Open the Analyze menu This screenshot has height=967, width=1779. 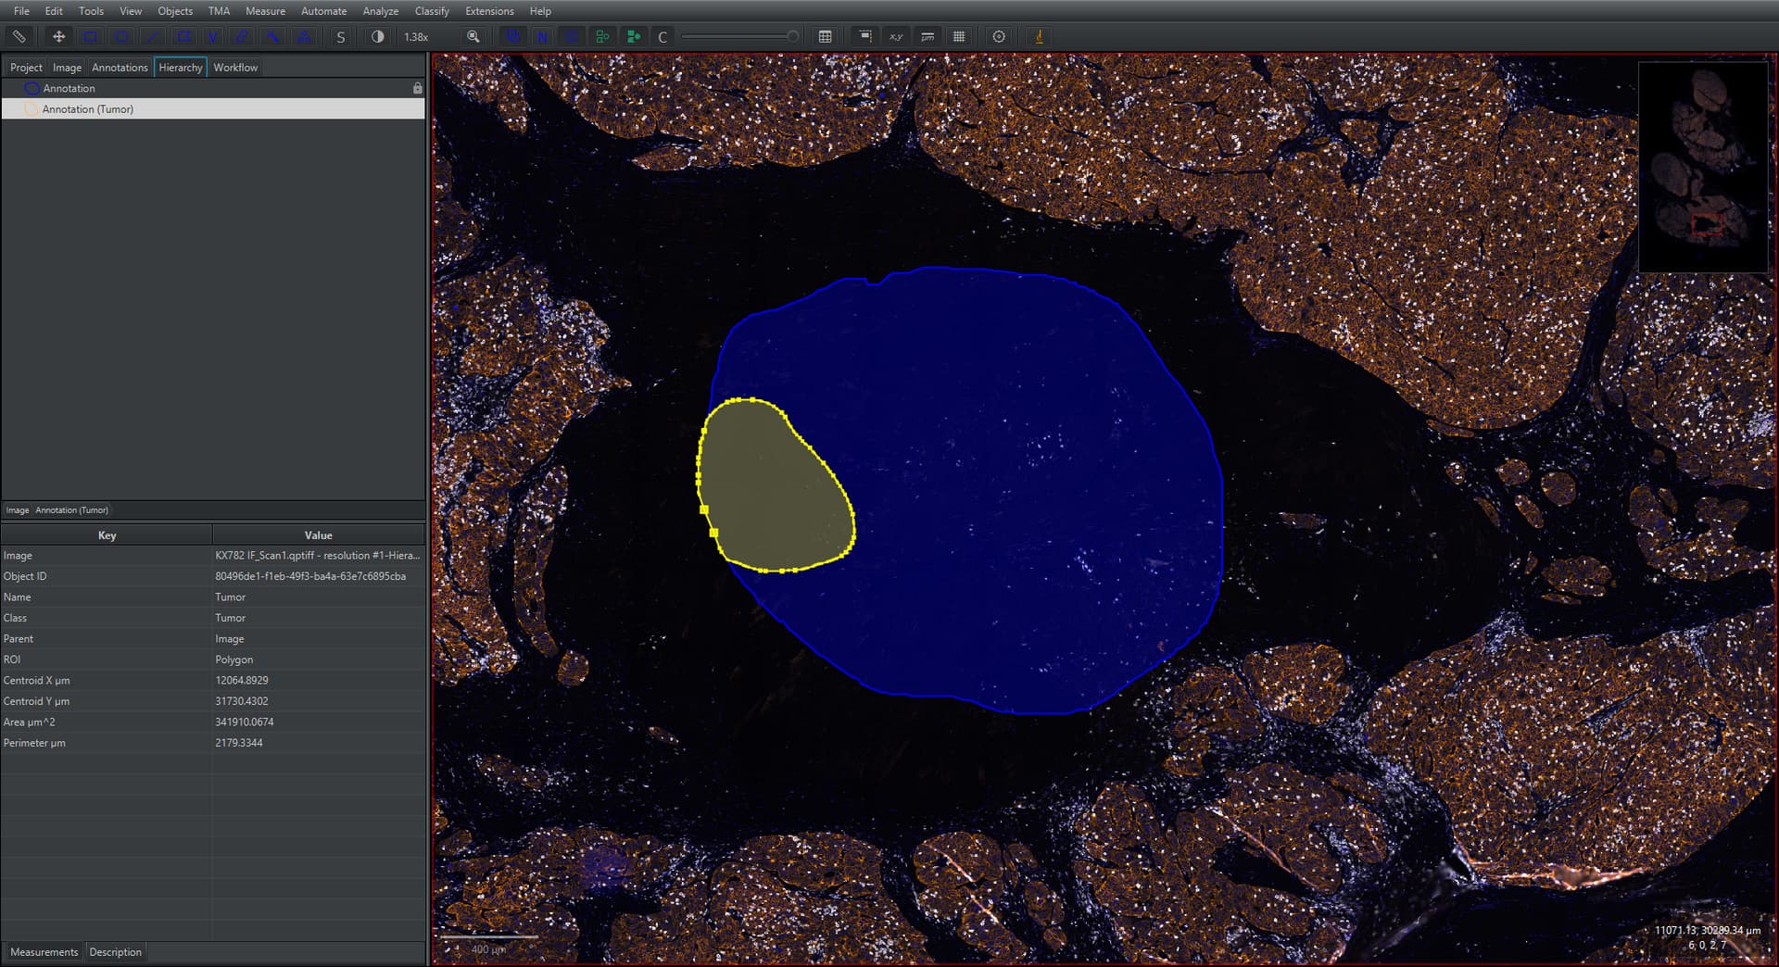coord(380,11)
